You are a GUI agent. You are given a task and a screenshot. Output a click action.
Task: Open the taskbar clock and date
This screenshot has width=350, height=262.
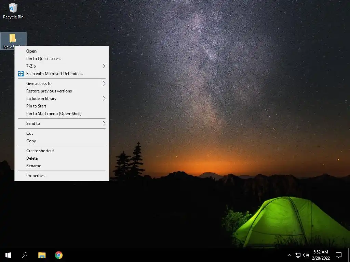pos(321,255)
